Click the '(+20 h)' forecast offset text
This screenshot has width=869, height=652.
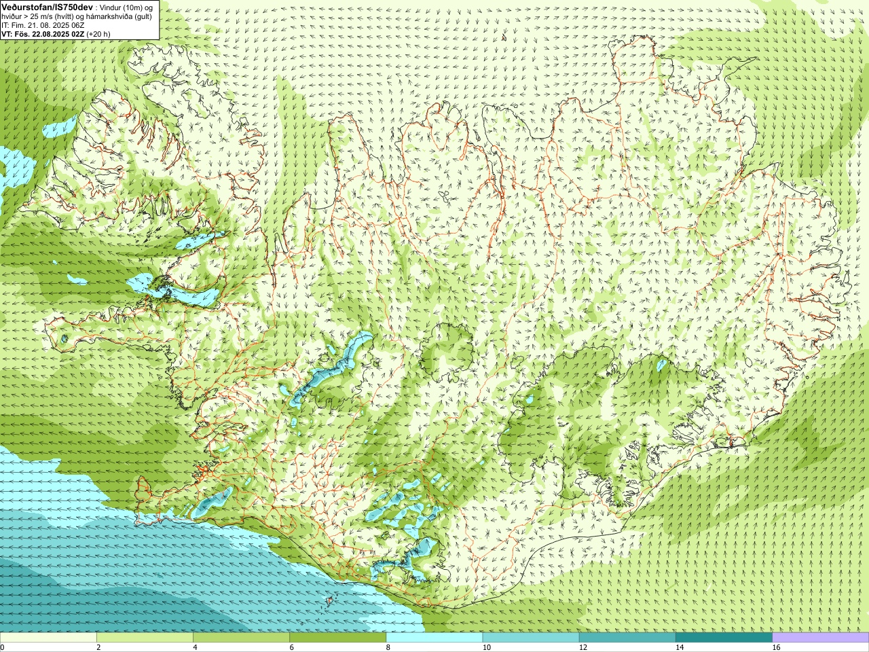[98, 34]
